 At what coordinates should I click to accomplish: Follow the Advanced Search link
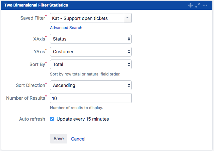point(66,28)
